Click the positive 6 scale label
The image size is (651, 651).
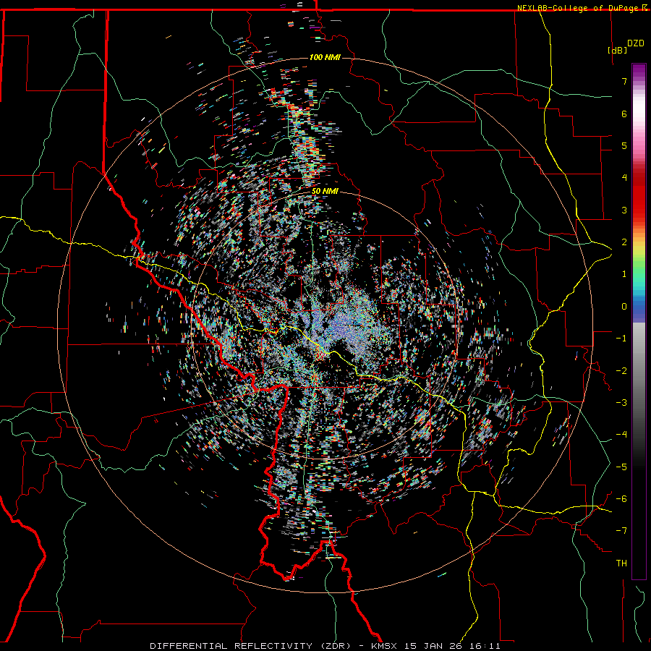(x=624, y=114)
